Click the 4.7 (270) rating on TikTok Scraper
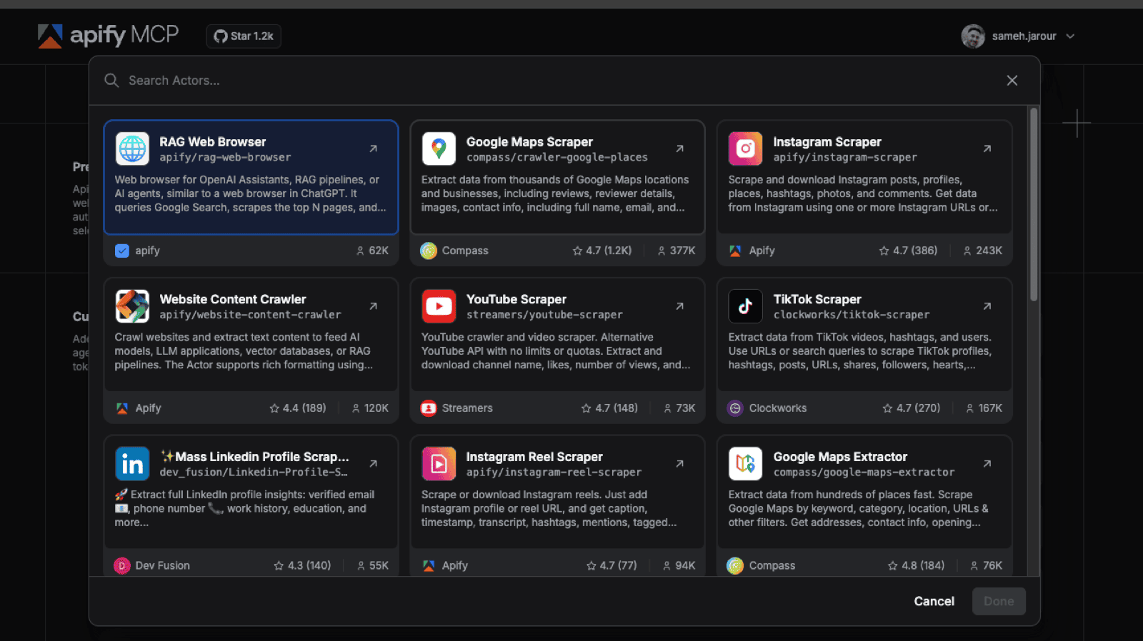Screen dimensions: 1143x641 (912, 408)
